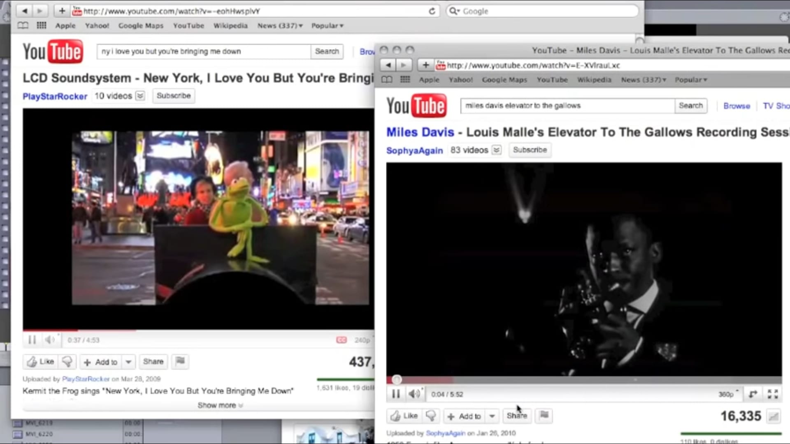790x444 pixels.
Task: Like the Miles Davis video
Action: tap(404, 416)
